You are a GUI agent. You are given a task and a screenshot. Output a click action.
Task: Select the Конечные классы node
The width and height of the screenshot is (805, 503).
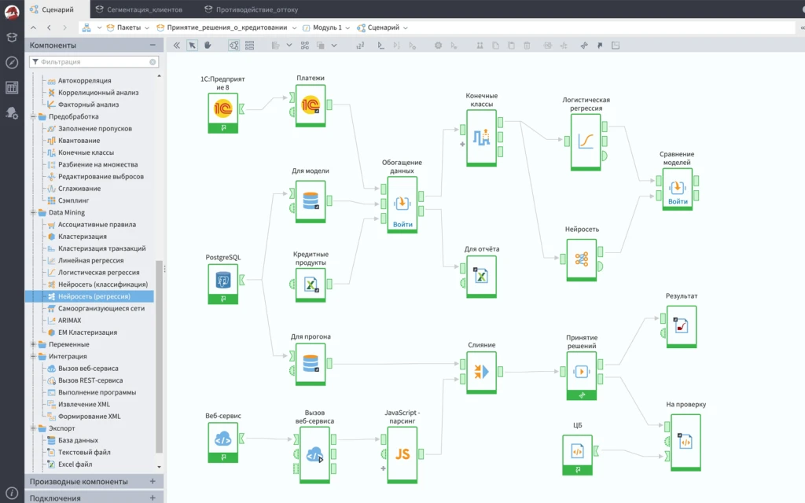481,138
